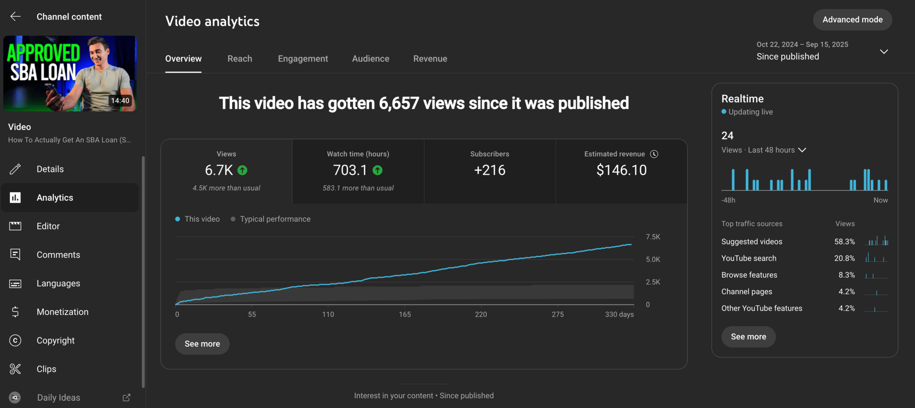Click See more in the Realtime panel

[x=748, y=337]
